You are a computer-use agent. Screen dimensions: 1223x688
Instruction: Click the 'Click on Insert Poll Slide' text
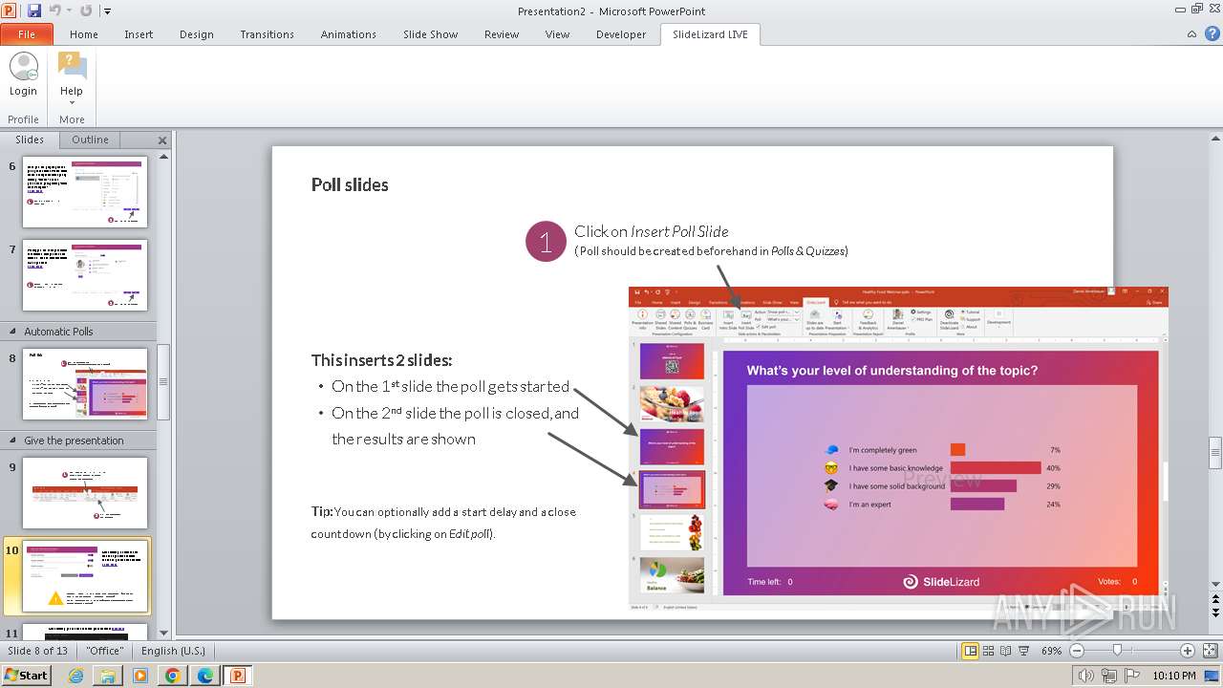coord(652,231)
